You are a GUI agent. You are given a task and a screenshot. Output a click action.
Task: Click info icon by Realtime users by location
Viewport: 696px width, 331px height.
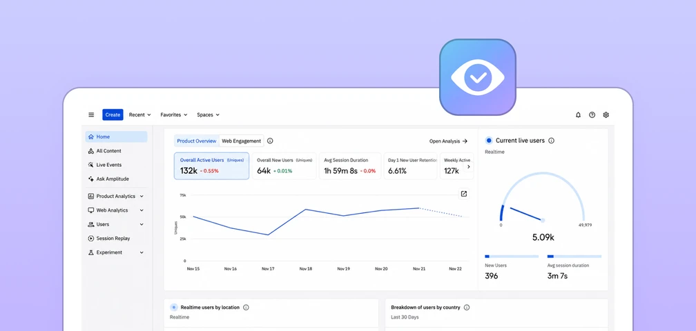coord(246,307)
